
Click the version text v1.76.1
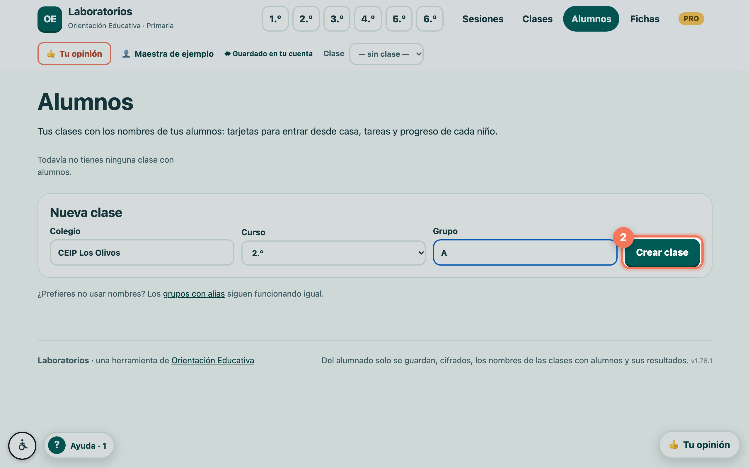coord(701,361)
